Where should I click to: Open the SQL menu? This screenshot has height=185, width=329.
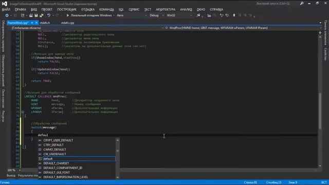121,9
